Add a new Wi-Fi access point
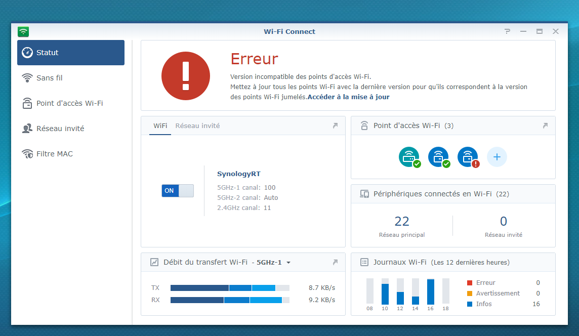Image resolution: width=579 pixels, height=336 pixels. pos(497,157)
